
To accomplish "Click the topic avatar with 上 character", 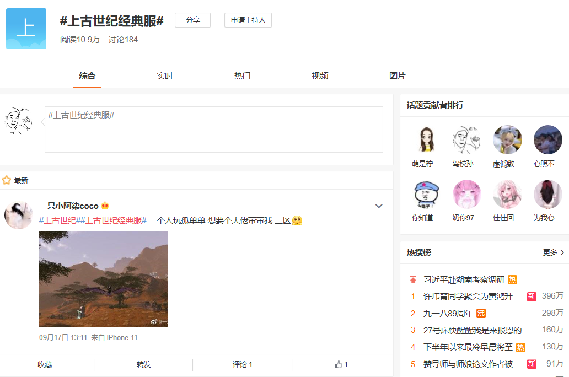I will [26, 26].
